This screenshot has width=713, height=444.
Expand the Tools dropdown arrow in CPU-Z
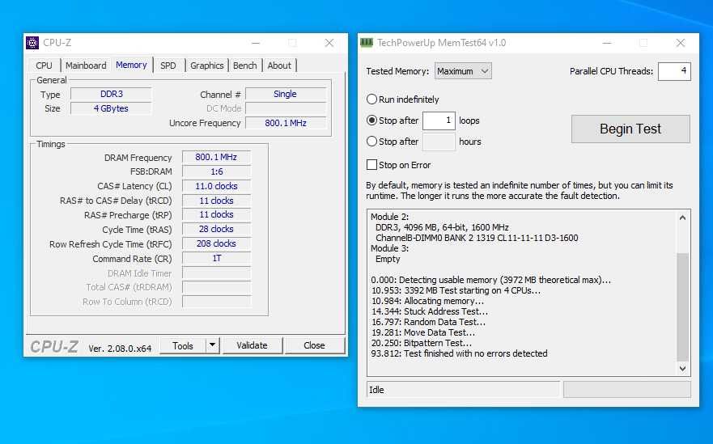tap(212, 345)
